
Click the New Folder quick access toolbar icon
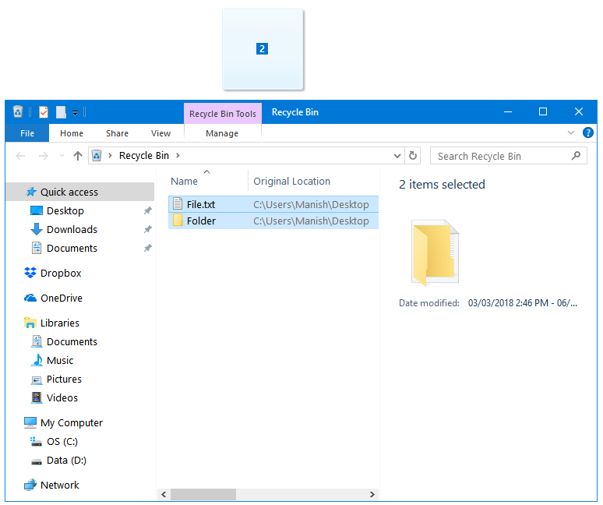click(x=61, y=112)
